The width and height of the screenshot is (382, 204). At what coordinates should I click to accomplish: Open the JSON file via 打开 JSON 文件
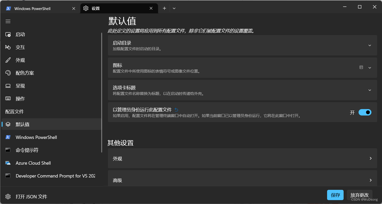(x=31, y=196)
